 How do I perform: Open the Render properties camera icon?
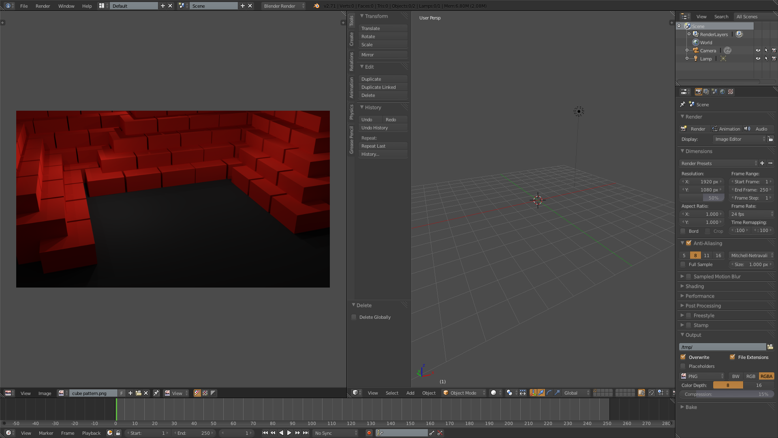click(698, 92)
